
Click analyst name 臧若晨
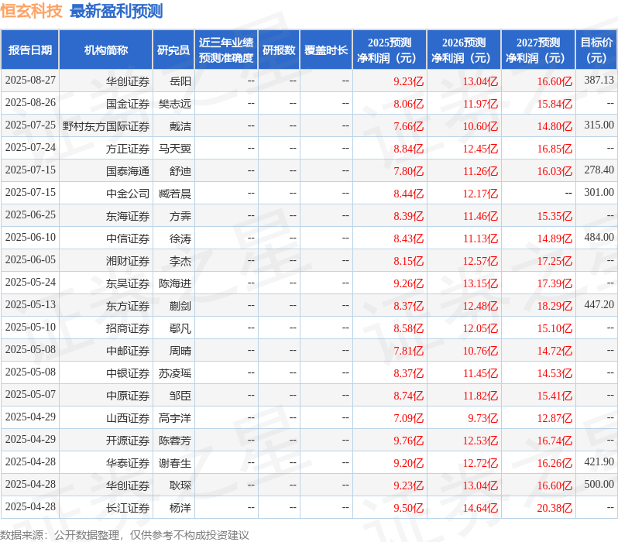174,194
